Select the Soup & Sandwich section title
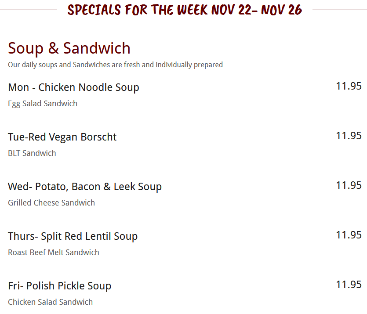The width and height of the screenshot is (367, 314). click(x=69, y=48)
